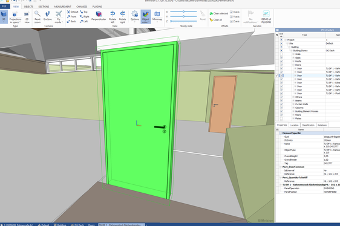
Task: Clear all offsets
Action: [216, 20]
